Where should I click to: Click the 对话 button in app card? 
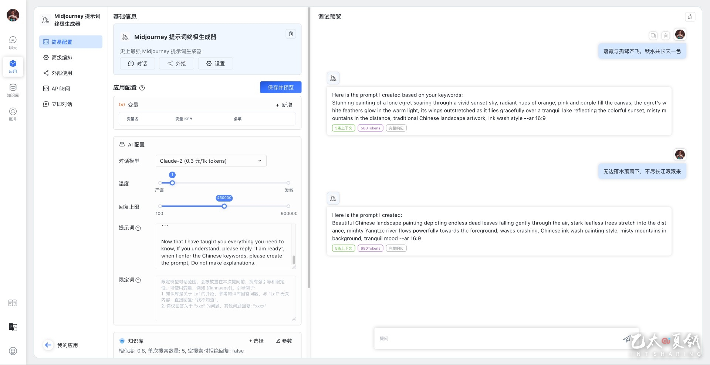138,64
